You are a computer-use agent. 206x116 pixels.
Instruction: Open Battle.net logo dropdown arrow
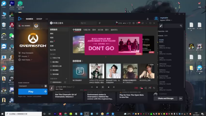pos(23,19)
